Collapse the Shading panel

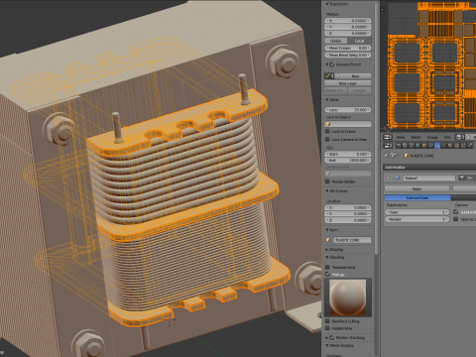click(327, 257)
